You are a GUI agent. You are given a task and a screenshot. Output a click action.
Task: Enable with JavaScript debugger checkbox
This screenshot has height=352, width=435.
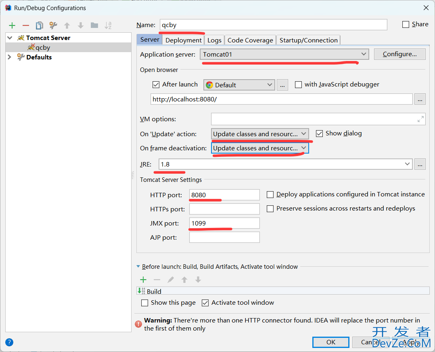(x=298, y=84)
